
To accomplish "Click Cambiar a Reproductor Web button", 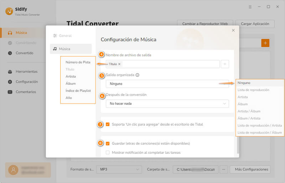I will click(205, 24).
